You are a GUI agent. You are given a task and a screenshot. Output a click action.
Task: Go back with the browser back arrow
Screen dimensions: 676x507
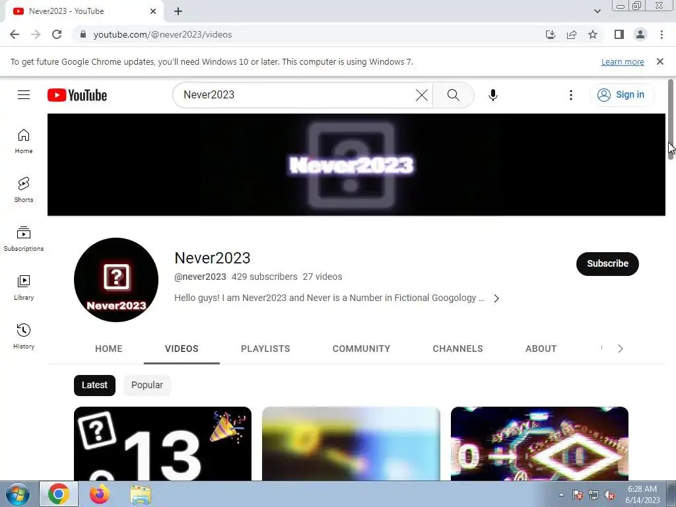tap(15, 34)
